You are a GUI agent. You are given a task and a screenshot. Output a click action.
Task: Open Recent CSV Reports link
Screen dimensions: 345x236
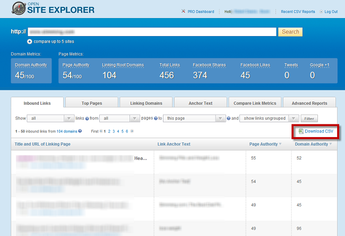click(x=298, y=12)
